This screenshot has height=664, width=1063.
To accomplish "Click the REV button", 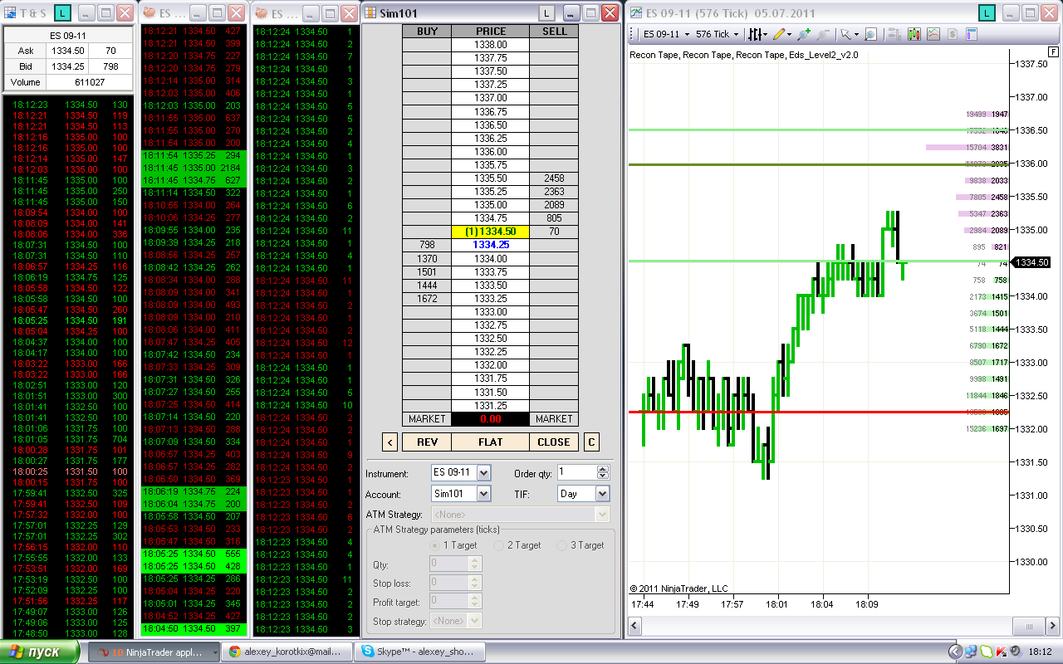I will (x=427, y=442).
